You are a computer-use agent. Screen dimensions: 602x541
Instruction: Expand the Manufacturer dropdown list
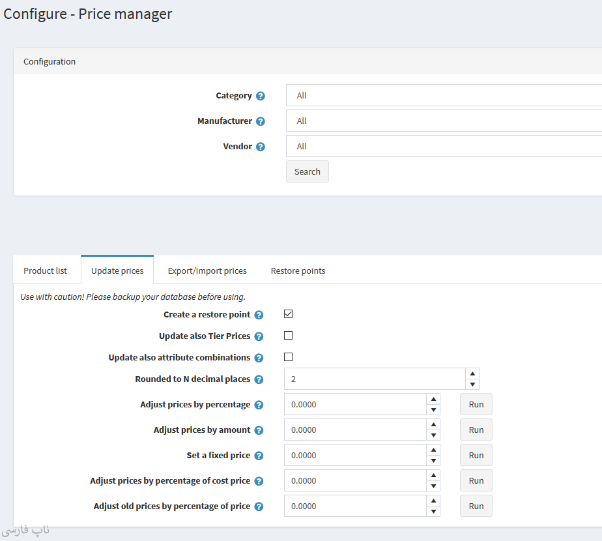(443, 121)
